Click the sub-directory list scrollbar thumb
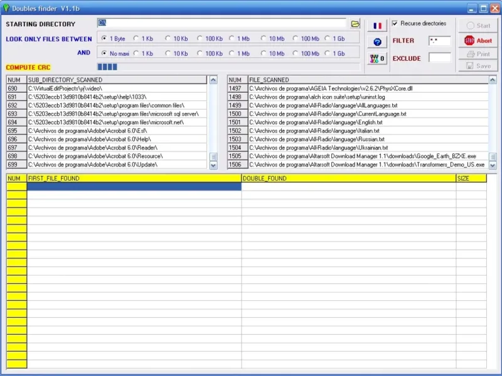Viewport: 502px width, 376px height. (213, 157)
